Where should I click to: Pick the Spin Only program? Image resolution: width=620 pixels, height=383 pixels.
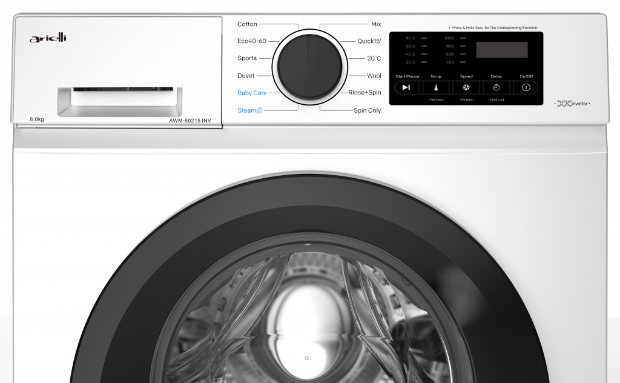(x=367, y=111)
